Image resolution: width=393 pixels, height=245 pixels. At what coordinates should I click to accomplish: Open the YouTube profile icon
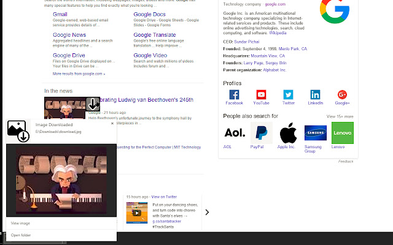tap(261, 95)
